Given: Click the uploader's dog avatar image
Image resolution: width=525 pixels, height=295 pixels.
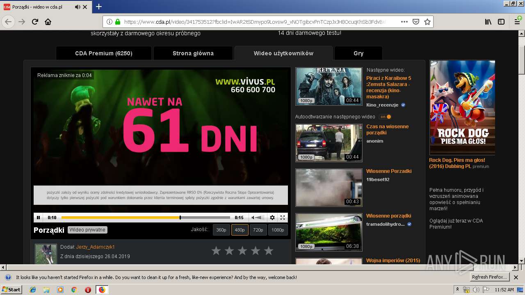Looking at the screenshot, I should [x=46, y=254].
